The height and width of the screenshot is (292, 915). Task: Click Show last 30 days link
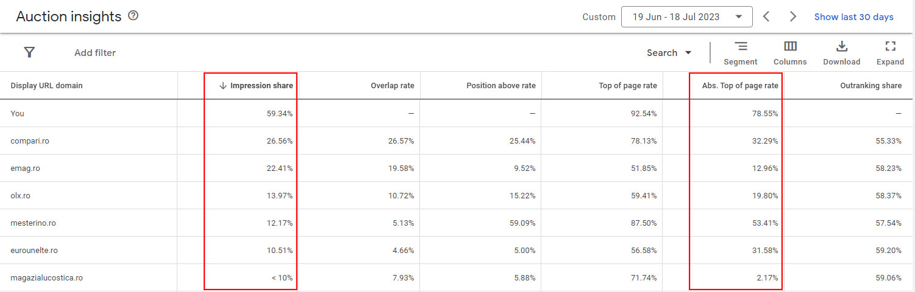click(x=853, y=17)
